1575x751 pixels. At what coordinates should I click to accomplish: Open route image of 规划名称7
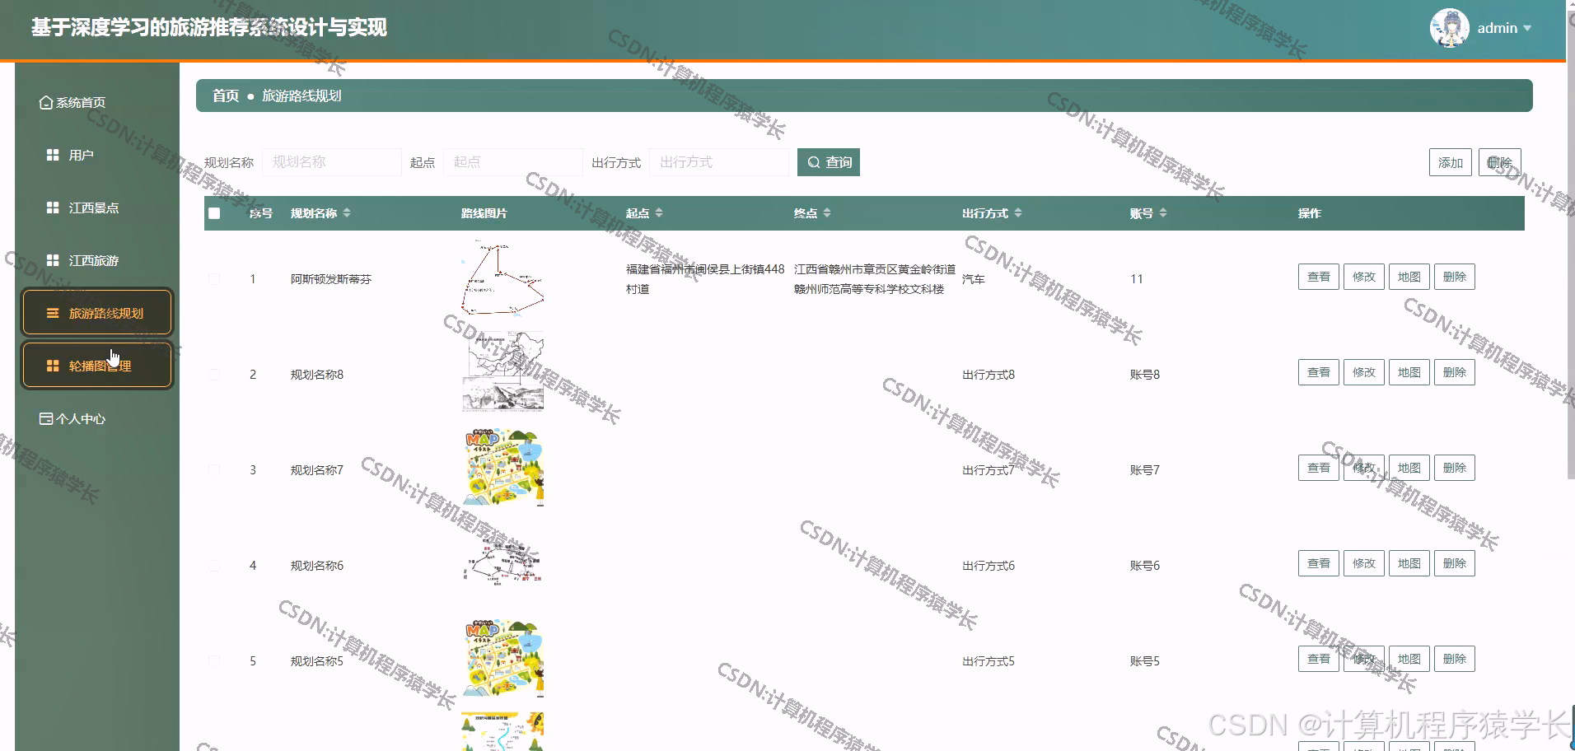pyautogui.click(x=502, y=468)
